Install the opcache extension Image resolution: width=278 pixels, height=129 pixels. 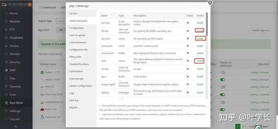200,38
